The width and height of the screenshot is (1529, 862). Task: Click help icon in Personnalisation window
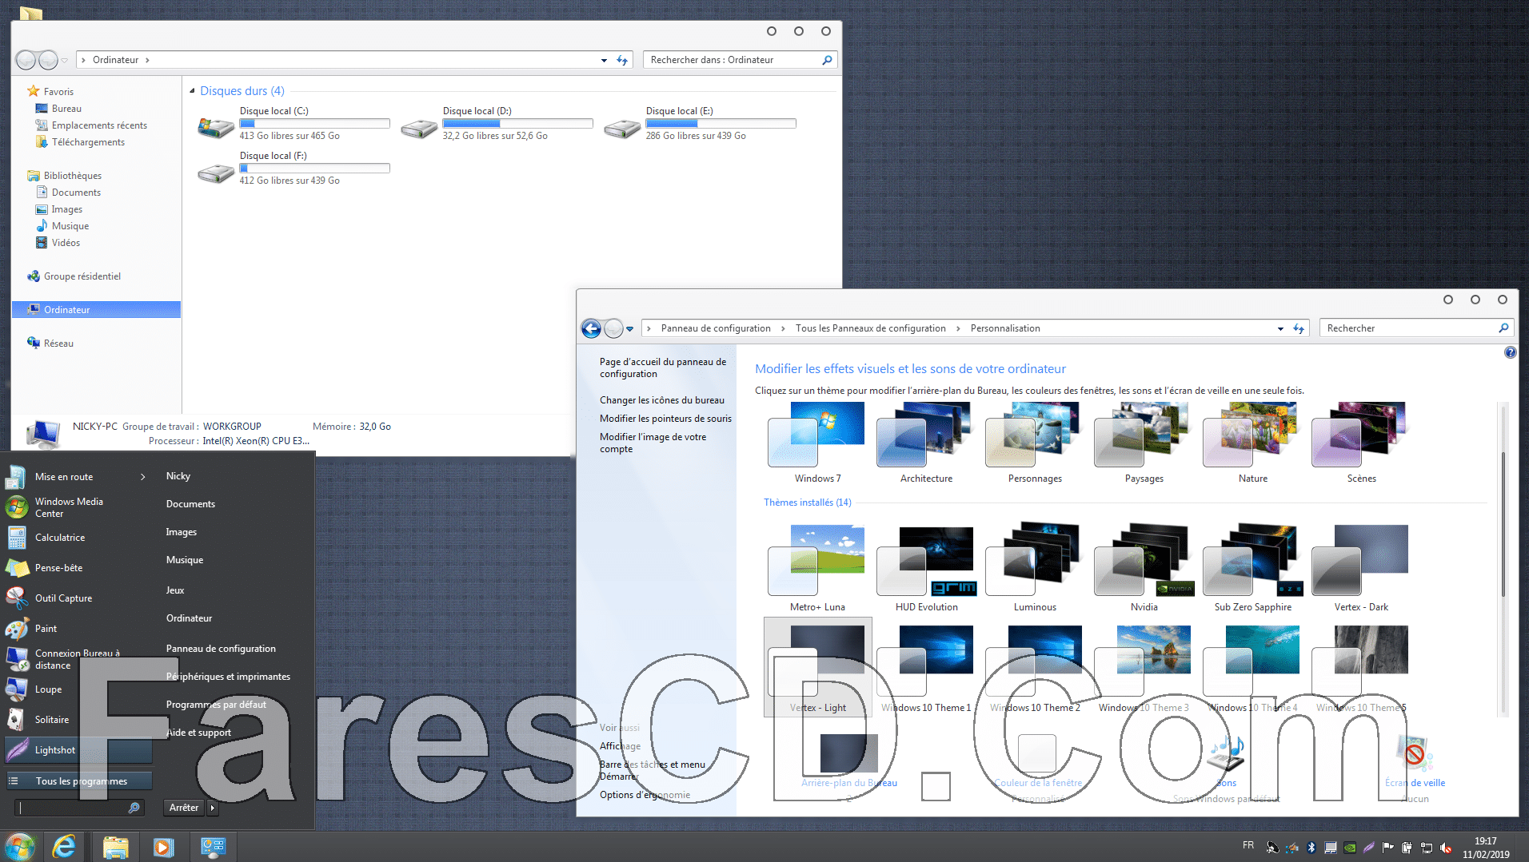pos(1510,352)
